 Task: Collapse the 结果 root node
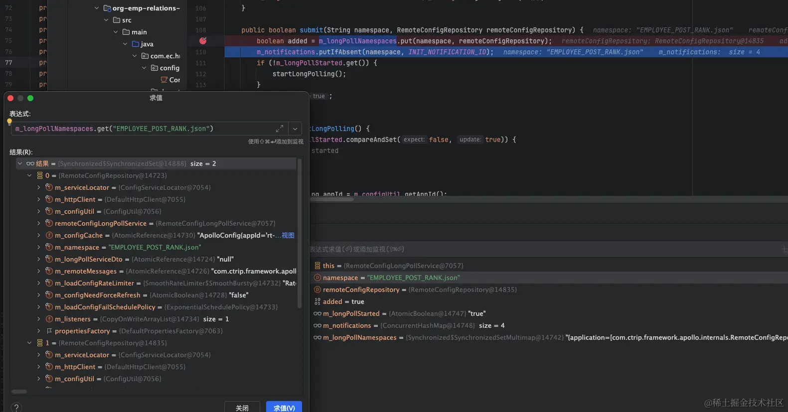(x=20, y=163)
